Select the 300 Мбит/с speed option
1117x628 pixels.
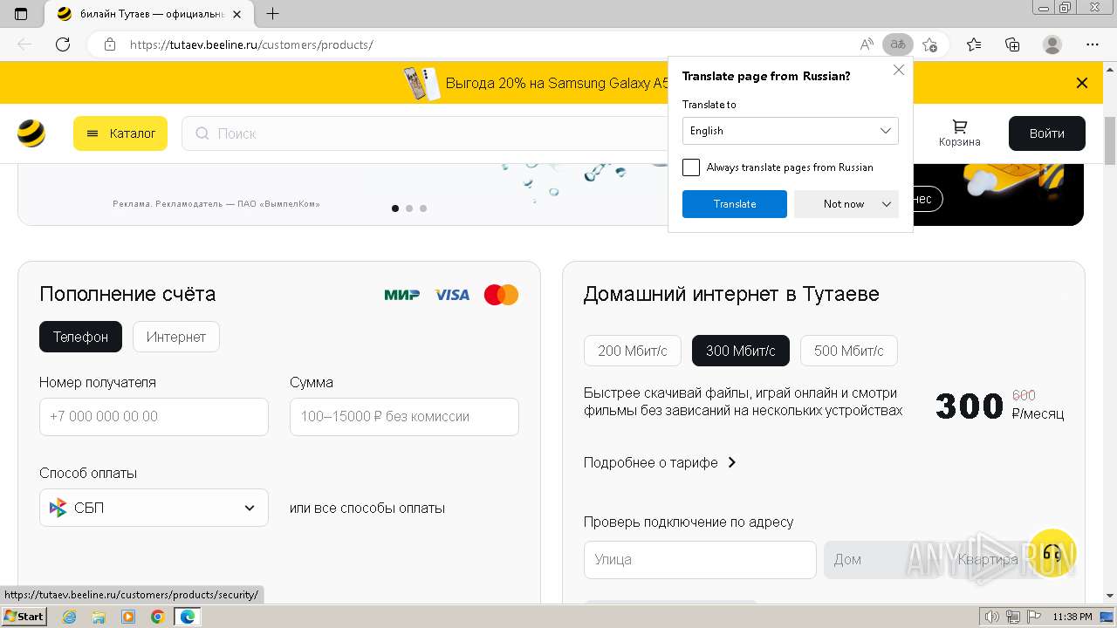tap(741, 351)
